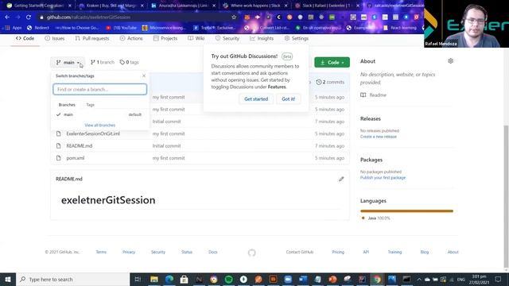The height and width of the screenshot is (286, 509).
Task: Open the 1 branch link
Action: 103,62
